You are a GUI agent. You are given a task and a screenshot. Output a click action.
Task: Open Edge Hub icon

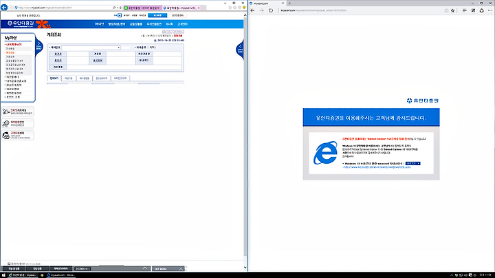point(464,10)
